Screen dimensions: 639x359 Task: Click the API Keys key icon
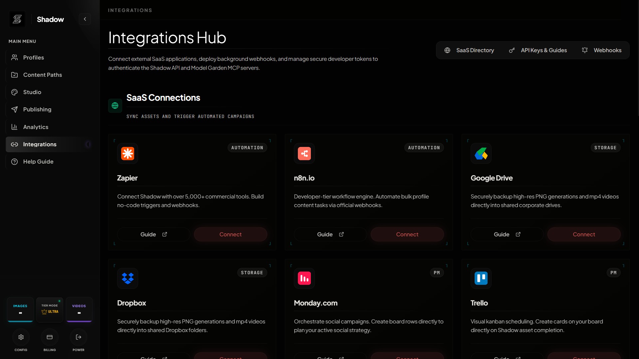(x=512, y=50)
